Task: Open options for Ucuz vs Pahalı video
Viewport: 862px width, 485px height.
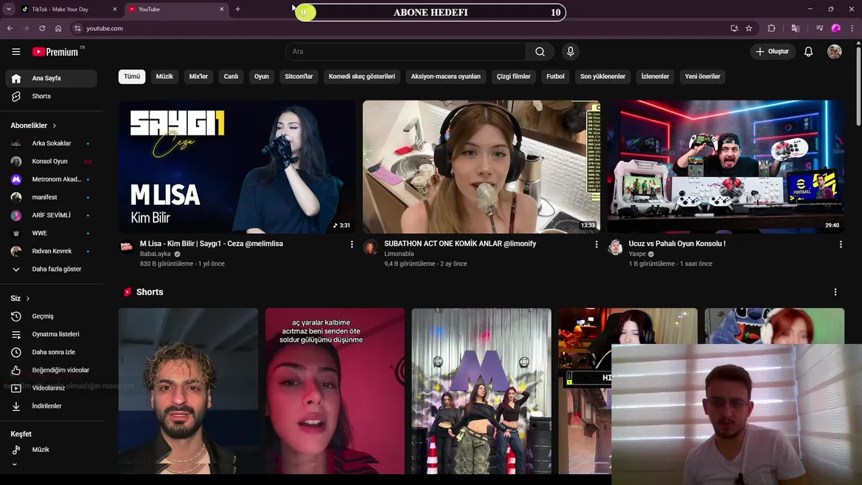Action: pyautogui.click(x=840, y=245)
